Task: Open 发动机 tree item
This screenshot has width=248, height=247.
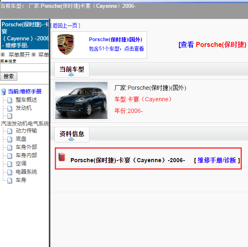Action: click(x=23, y=108)
